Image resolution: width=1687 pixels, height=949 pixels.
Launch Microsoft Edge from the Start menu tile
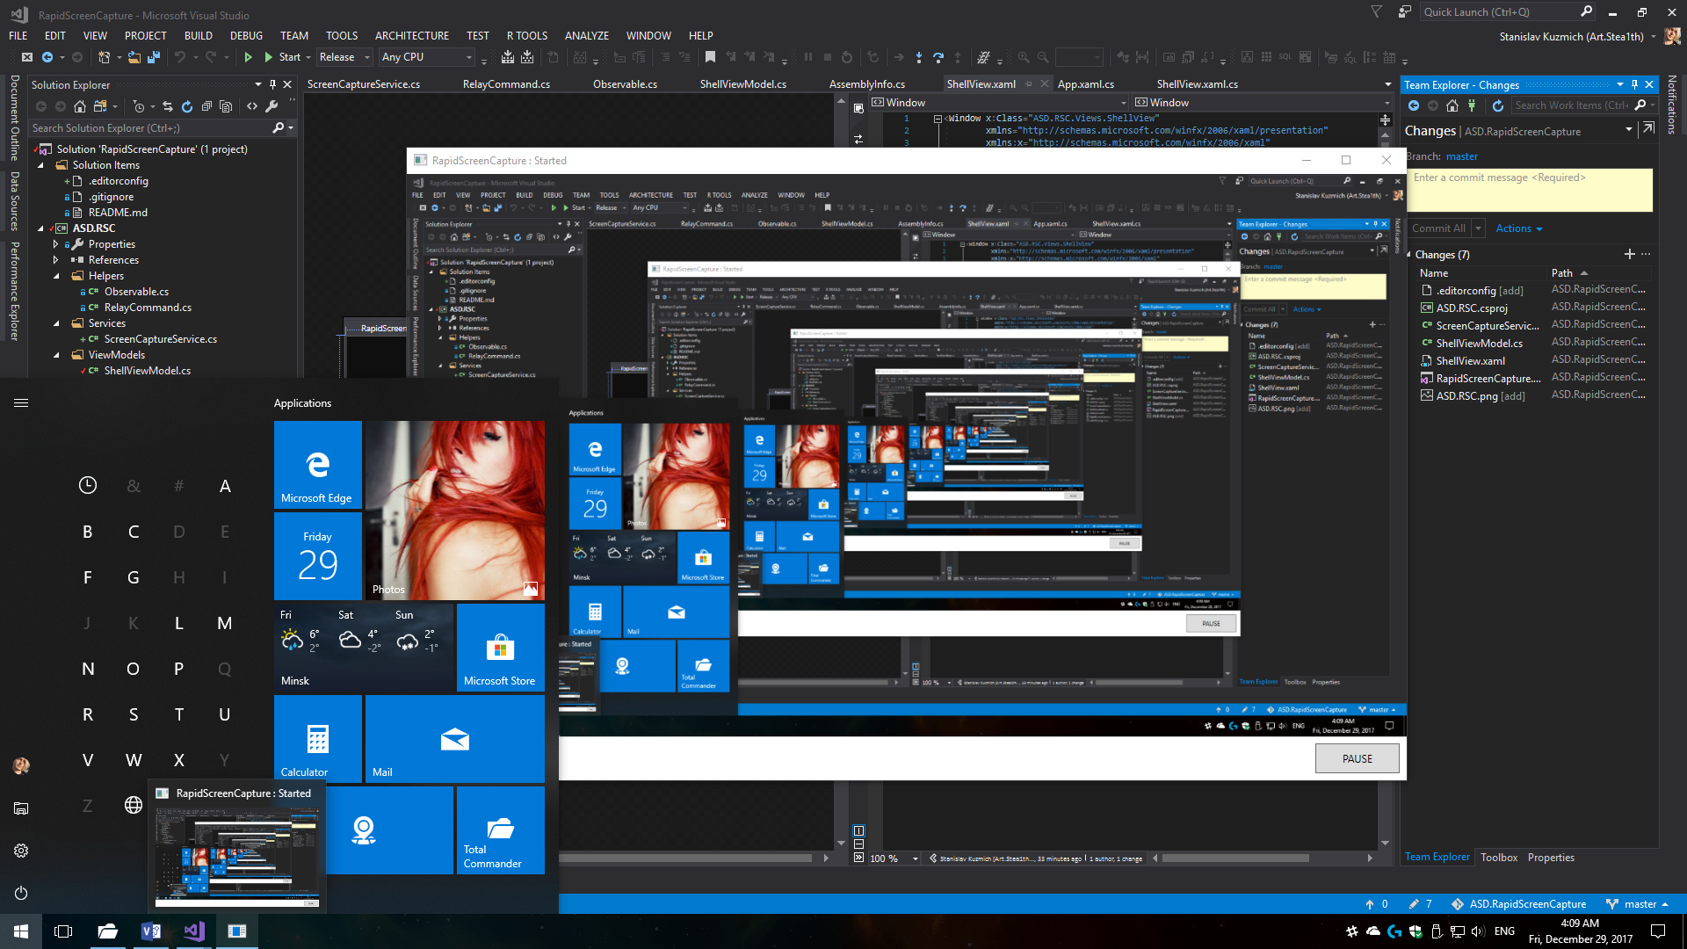point(317,464)
